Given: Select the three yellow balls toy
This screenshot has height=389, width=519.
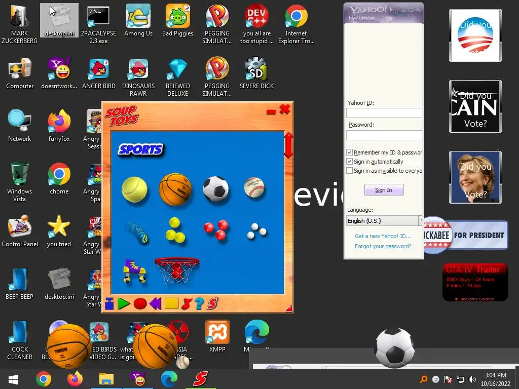Looking at the screenshot, I should pyautogui.click(x=175, y=230).
